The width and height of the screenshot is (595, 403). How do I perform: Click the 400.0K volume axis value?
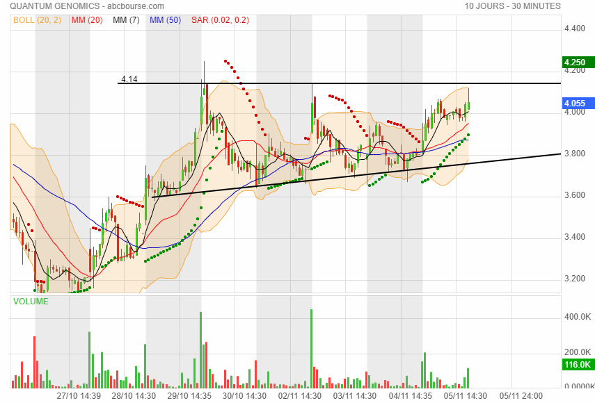[578, 317]
